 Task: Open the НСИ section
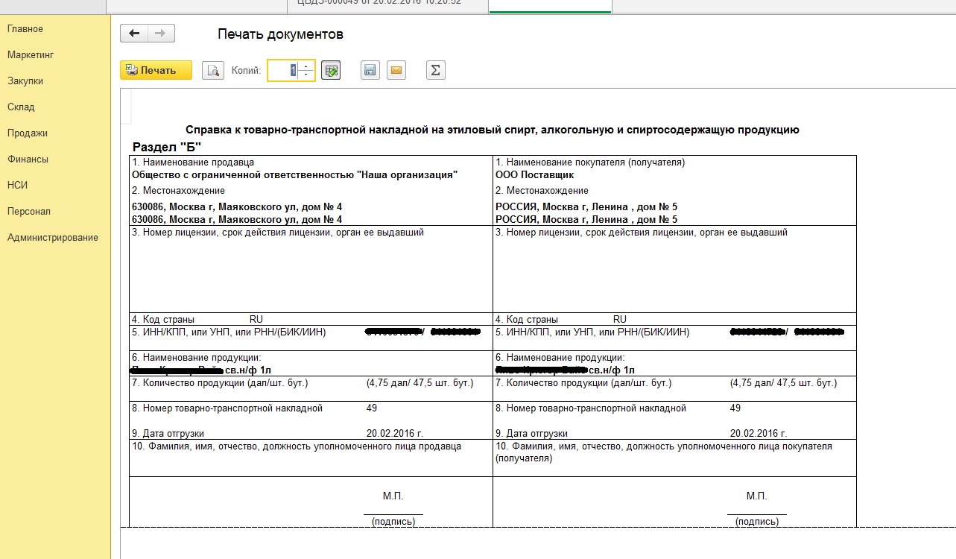(x=17, y=186)
